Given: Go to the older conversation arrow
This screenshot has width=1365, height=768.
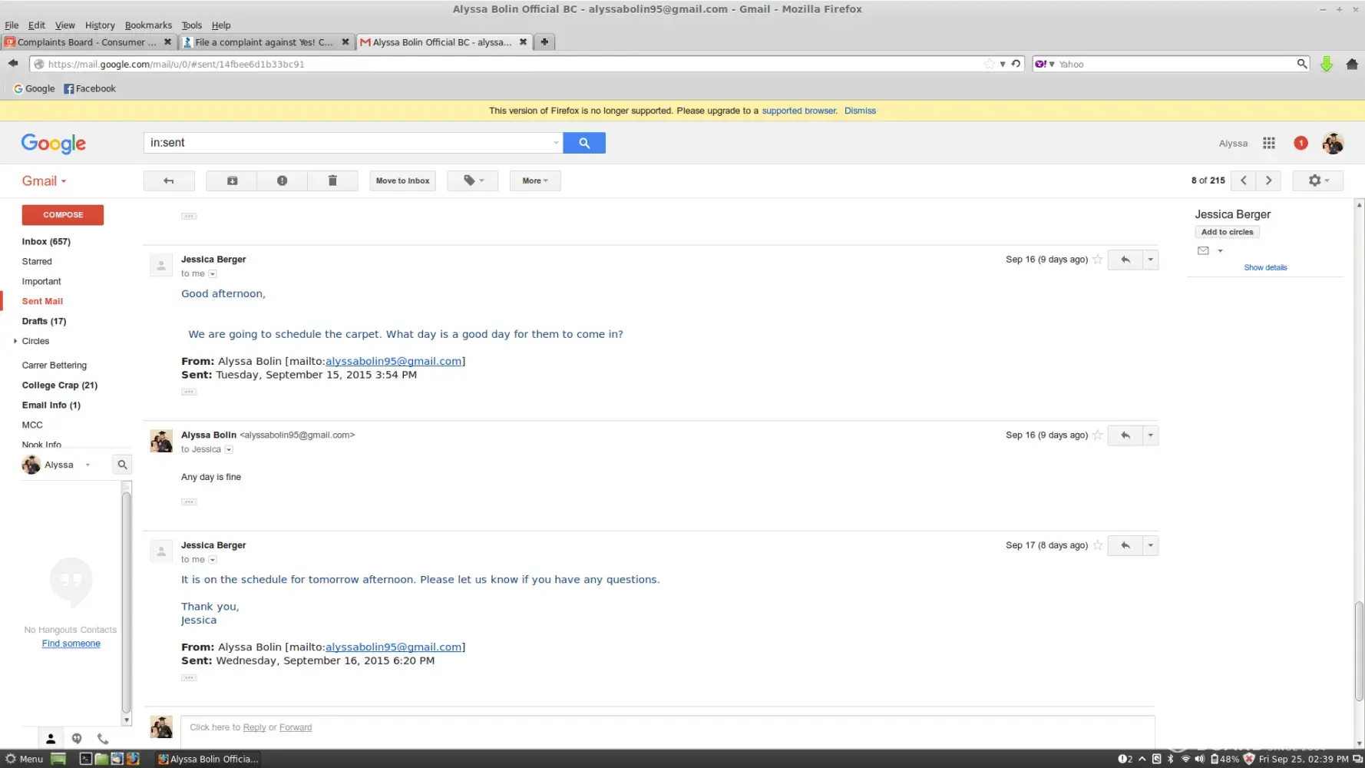Looking at the screenshot, I should (1268, 180).
